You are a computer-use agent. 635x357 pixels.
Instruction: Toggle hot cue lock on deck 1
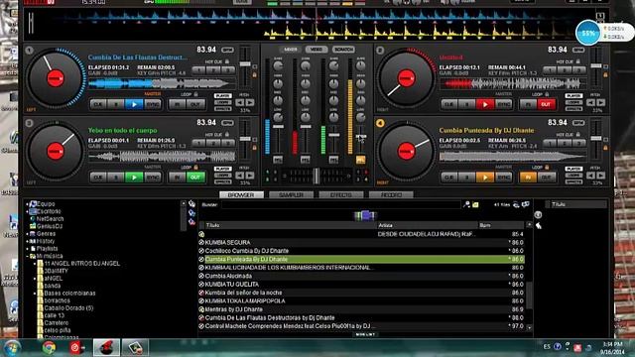coord(227,61)
